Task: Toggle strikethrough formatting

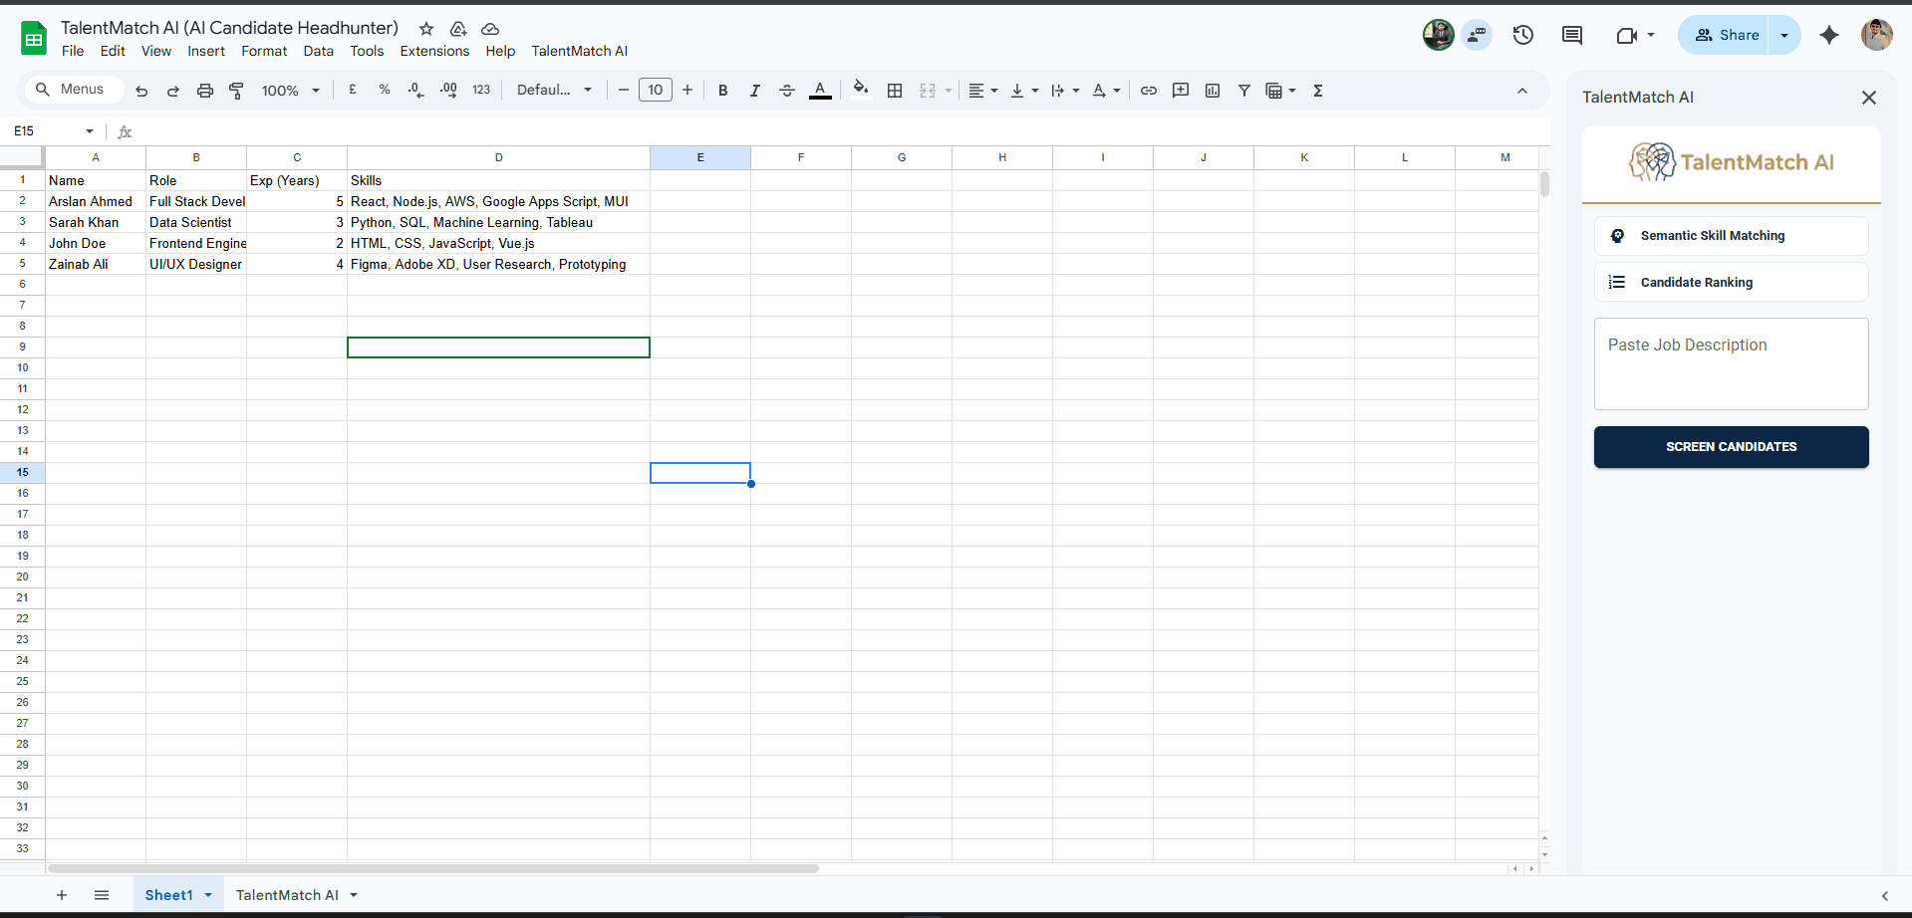Action: coord(787,91)
